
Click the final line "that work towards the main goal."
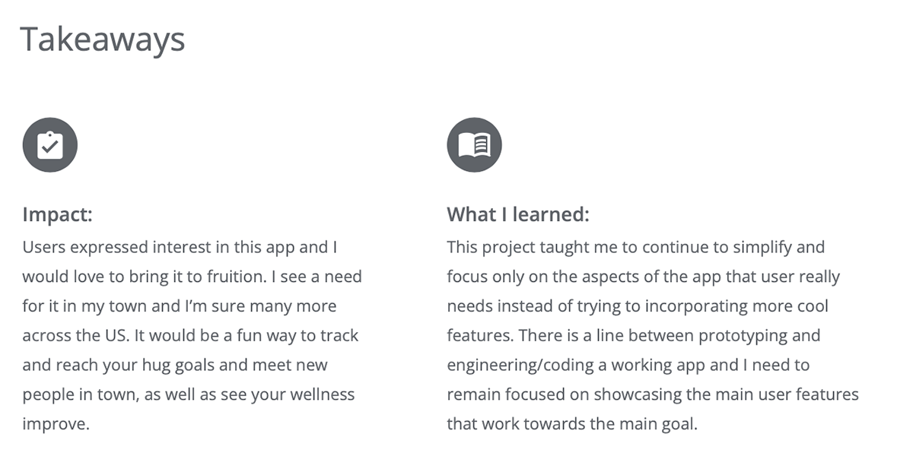coord(572,424)
